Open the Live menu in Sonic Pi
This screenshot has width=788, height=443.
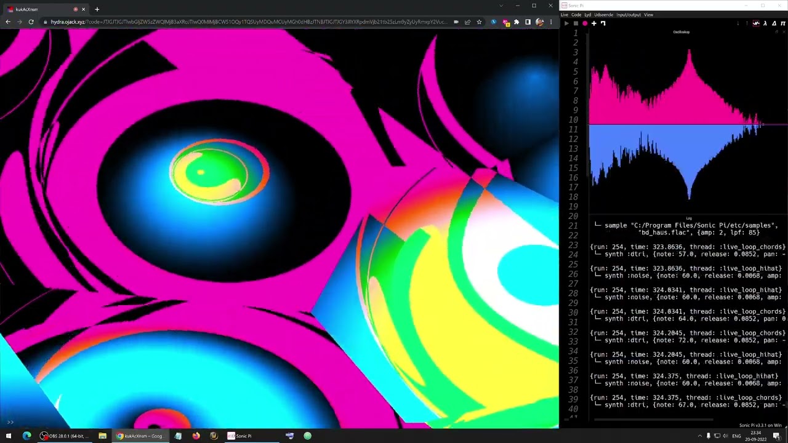click(564, 15)
